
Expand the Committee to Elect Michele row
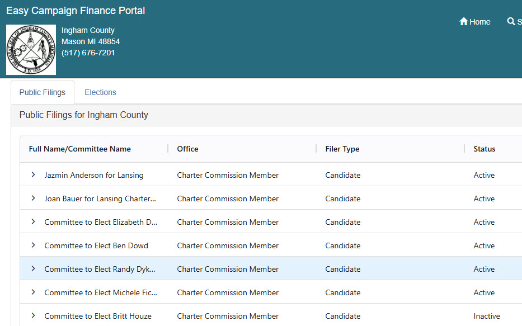(x=33, y=292)
